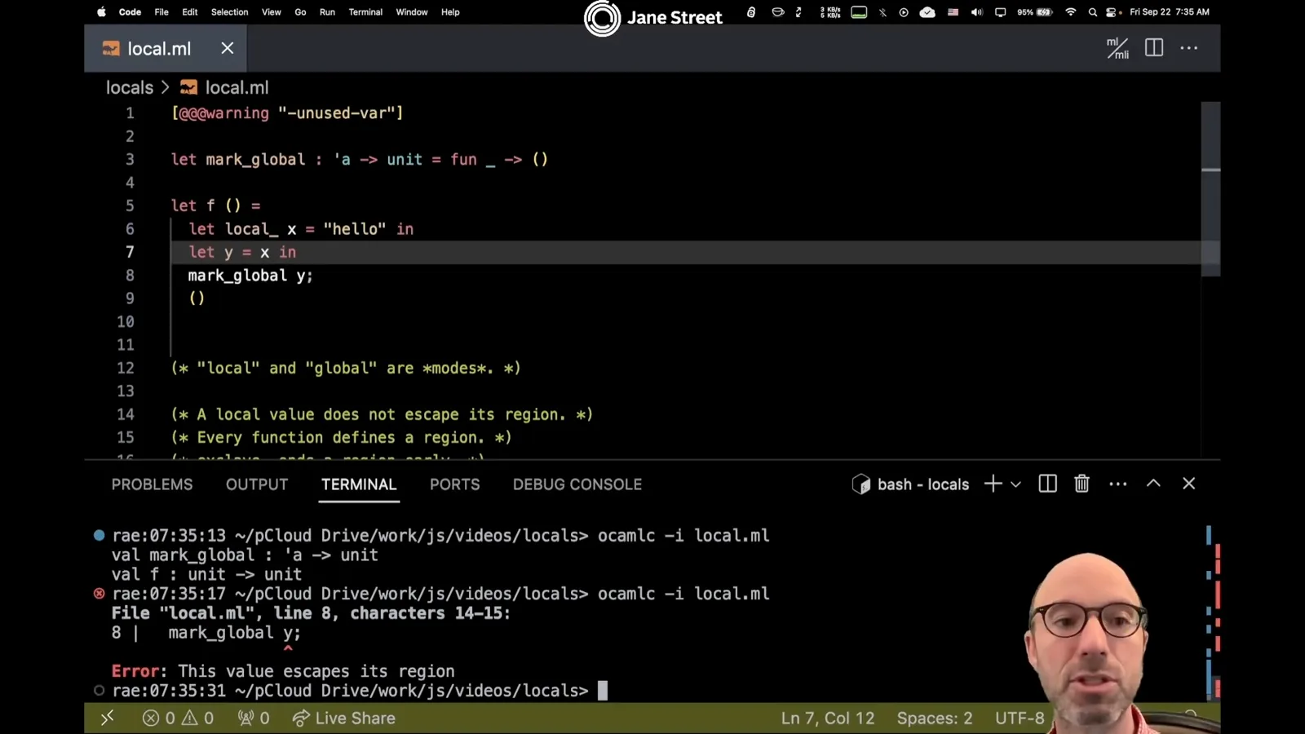The image size is (1305, 734).
Task: Select the local.ml editor tab
Action: click(x=166, y=48)
